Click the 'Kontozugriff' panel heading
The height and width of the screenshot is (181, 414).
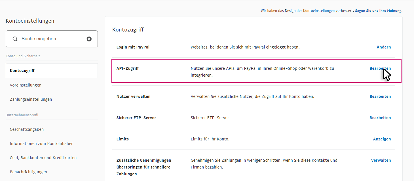coord(128,30)
